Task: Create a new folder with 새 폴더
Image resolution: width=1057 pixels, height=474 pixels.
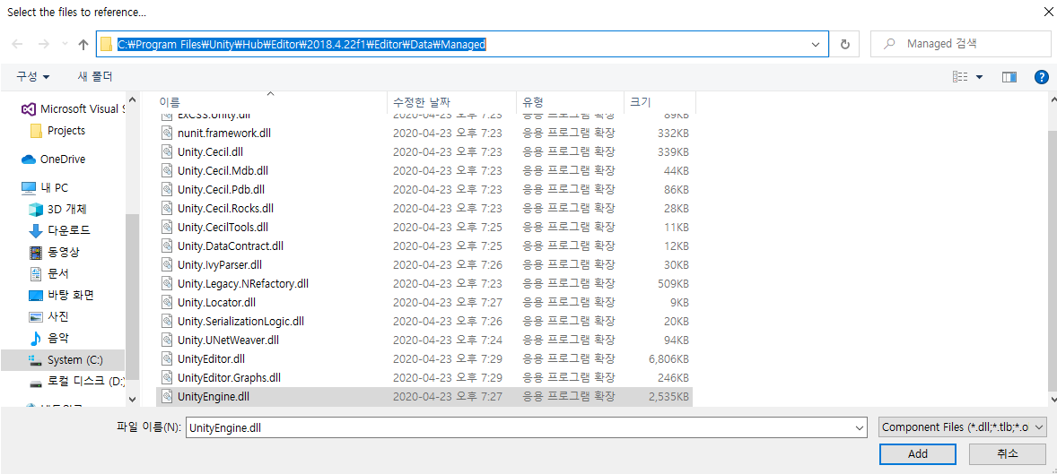Action: tap(95, 77)
